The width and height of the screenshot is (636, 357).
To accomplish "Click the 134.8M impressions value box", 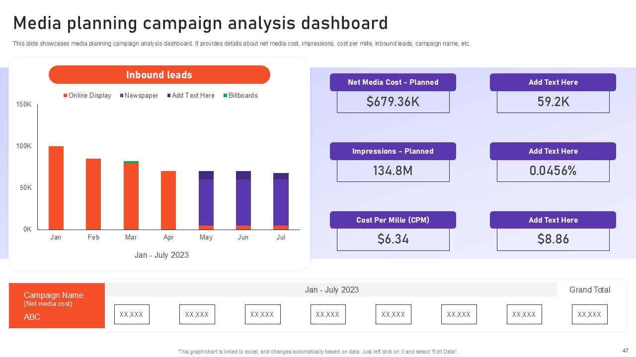I will pos(393,171).
